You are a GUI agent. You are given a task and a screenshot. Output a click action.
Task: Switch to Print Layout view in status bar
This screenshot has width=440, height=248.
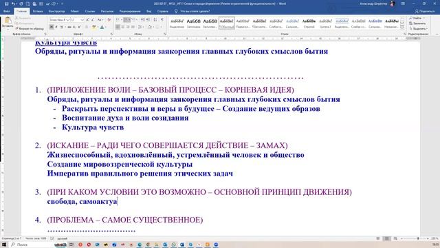(x=386, y=238)
